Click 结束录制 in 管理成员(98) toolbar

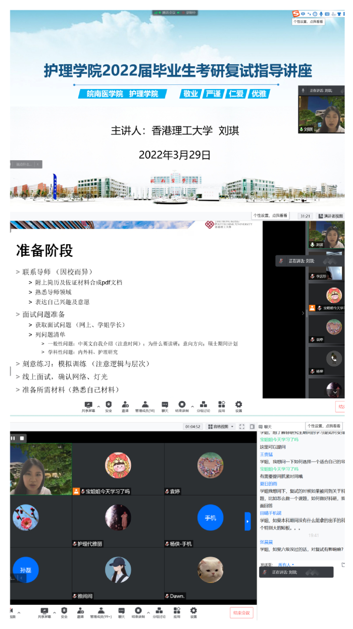pyautogui.click(x=182, y=407)
